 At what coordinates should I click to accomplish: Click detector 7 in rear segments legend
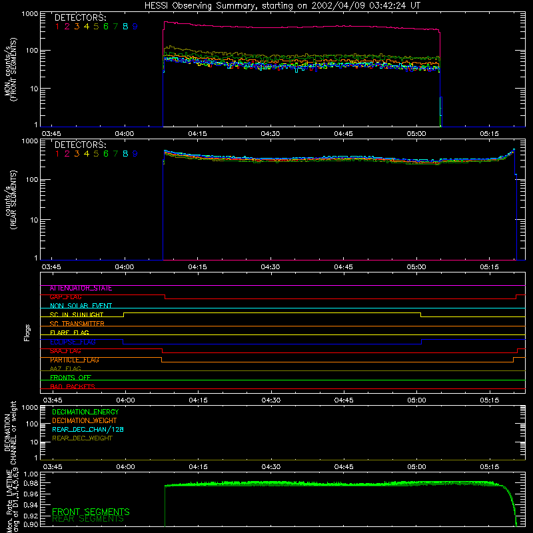115,154
